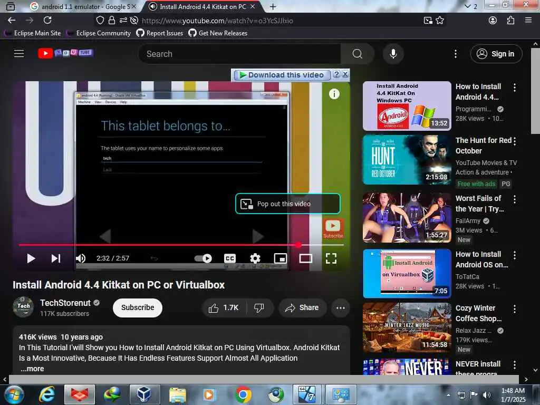Open Firefox account icon

click(493, 21)
